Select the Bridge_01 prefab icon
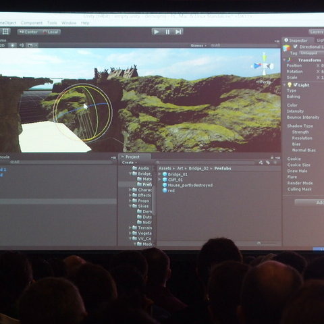The width and height of the screenshot is (324, 324). (x=165, y=174)
